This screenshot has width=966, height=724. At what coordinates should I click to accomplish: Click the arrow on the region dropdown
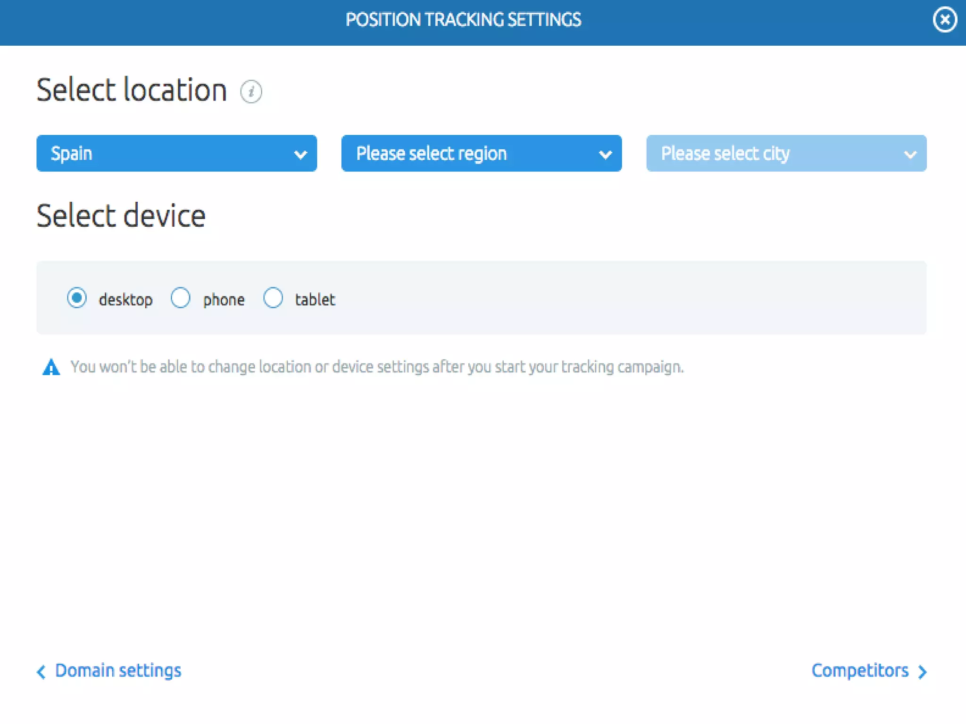pyautogui.click(x=605, y=154)
